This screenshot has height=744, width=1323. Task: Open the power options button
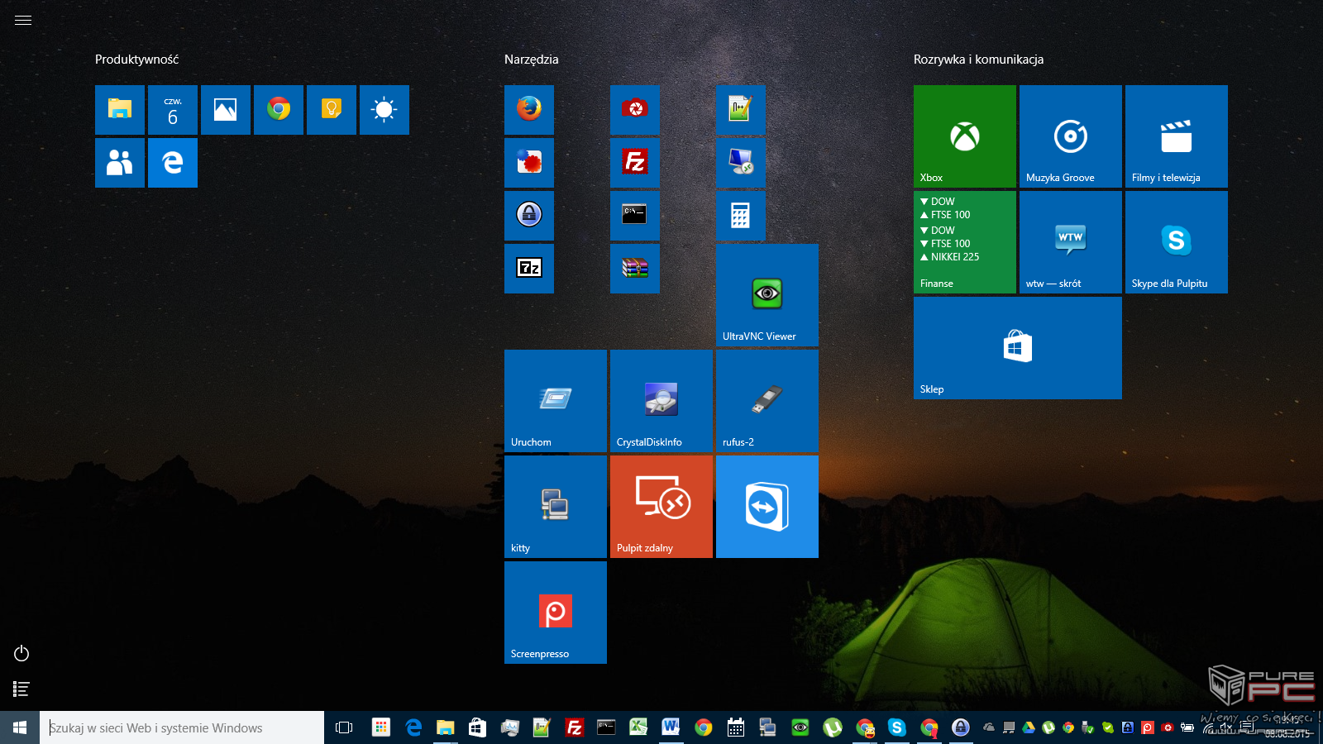click(21, 654)
